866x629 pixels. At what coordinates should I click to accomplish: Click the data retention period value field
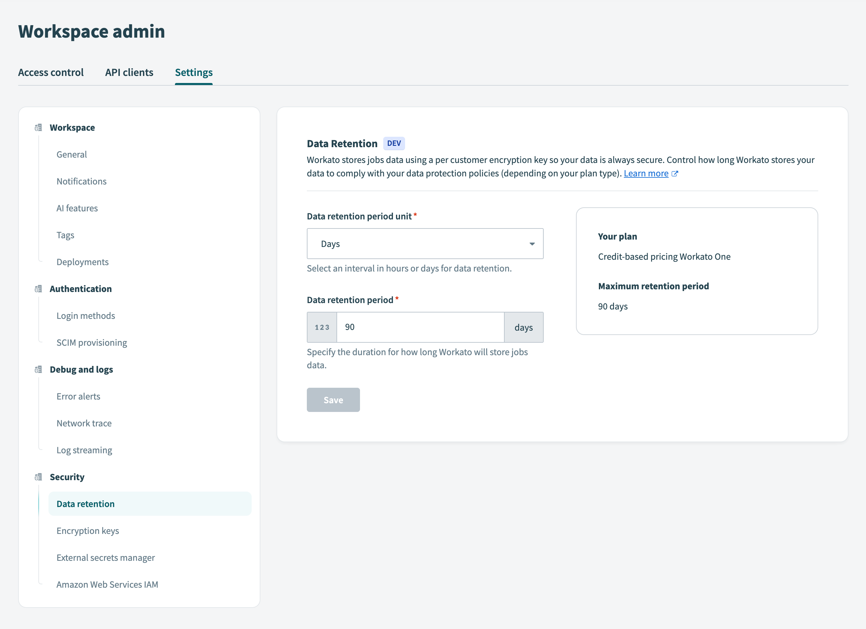coord(420,327)
